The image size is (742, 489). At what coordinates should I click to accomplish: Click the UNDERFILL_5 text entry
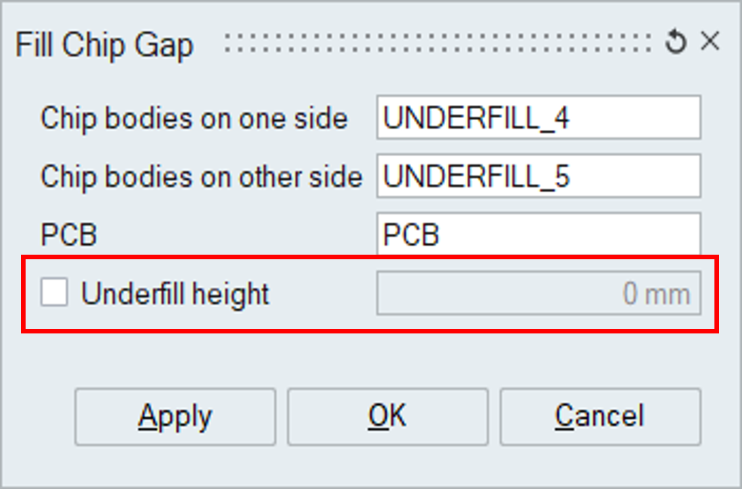[477, 177]
